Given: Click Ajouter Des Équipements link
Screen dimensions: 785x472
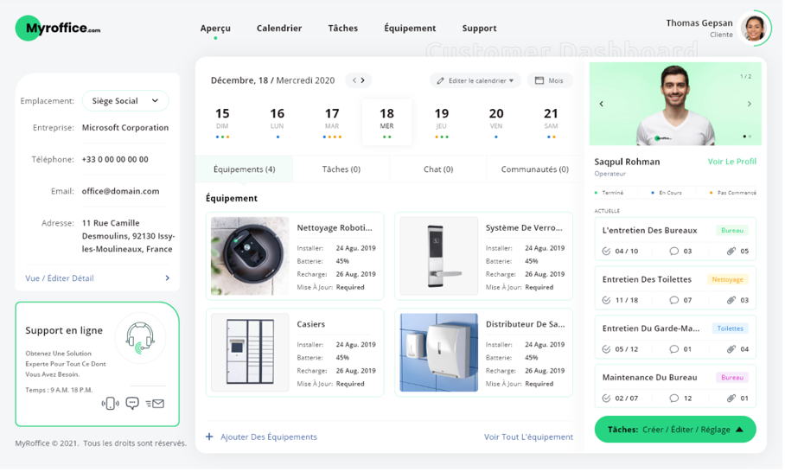Looking at the screenshot, I should [x=269, y=437].
